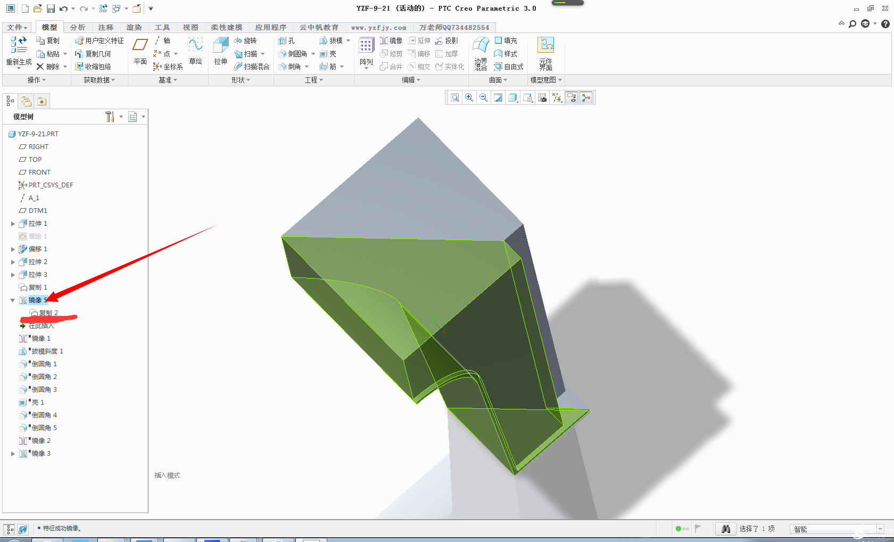Toggle the navigator panel from status bar
Viewport: 894px width, 542px height.
(10, 529)
